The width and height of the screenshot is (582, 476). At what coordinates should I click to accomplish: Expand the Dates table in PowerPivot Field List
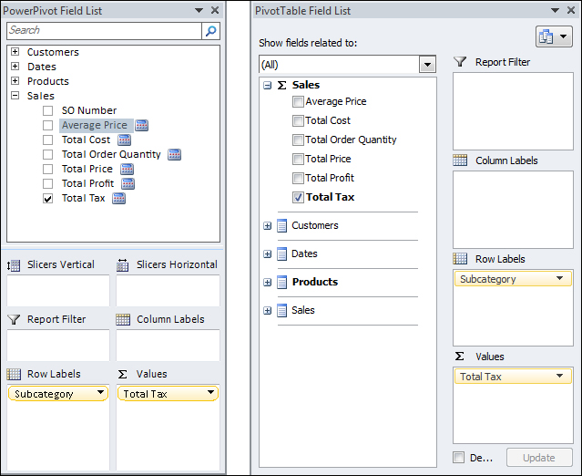15,67
